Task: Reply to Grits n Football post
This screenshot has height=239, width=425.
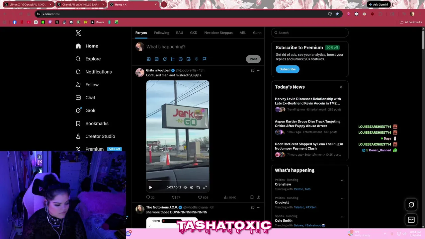Action: [150, 197]
